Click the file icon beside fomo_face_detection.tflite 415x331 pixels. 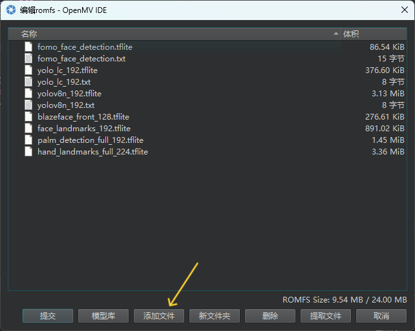28,47
